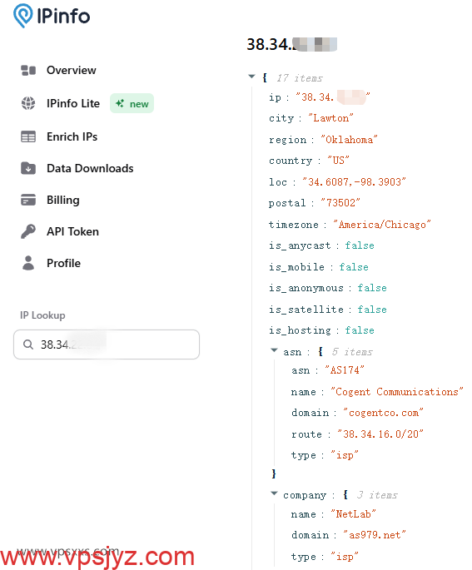Collapse the company object triangle
This screenshot has height=570, width=472.
point(274,493)
